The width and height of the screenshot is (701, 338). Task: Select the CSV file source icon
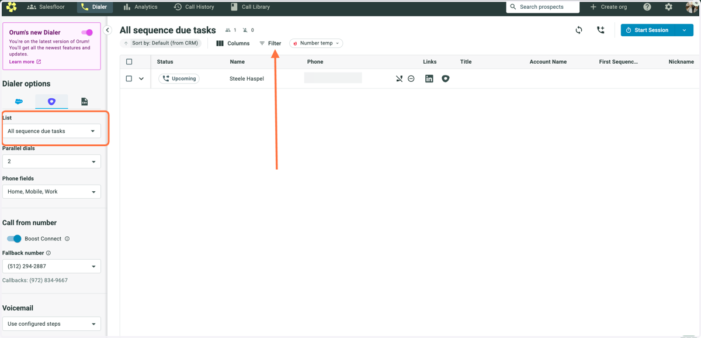[84, 102]
